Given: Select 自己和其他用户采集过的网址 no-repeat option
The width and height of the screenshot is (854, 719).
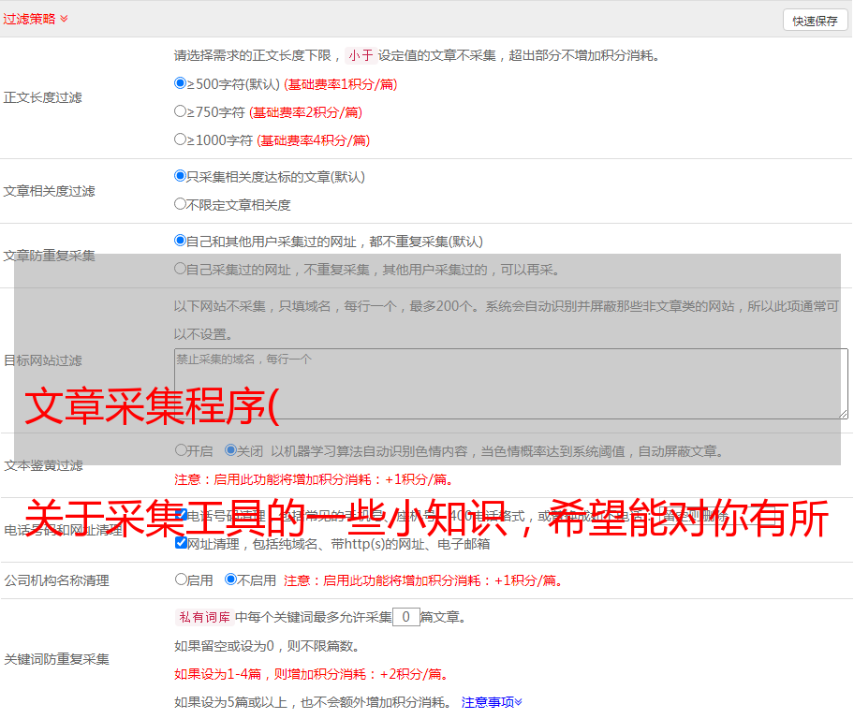Looking at the screenshot, I should (x=180, y=241).
